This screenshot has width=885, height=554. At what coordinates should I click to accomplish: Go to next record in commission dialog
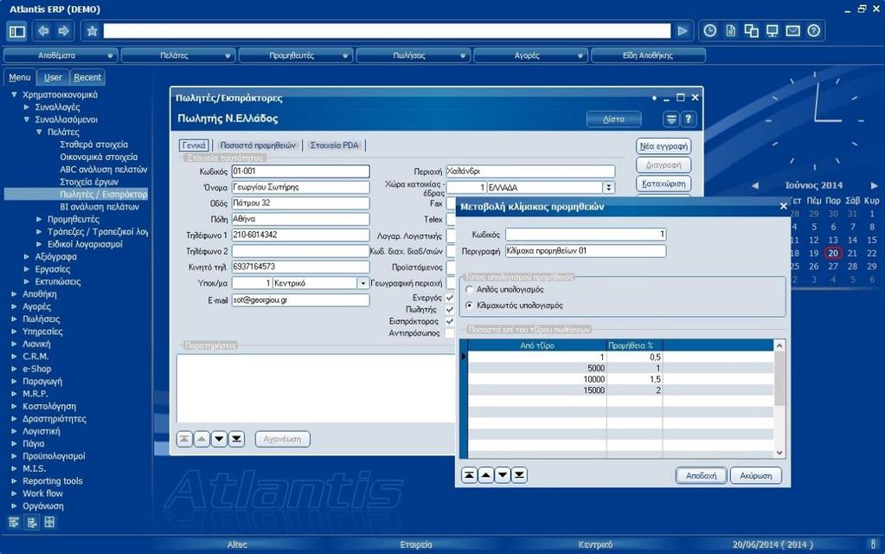[x=503, y=475]
